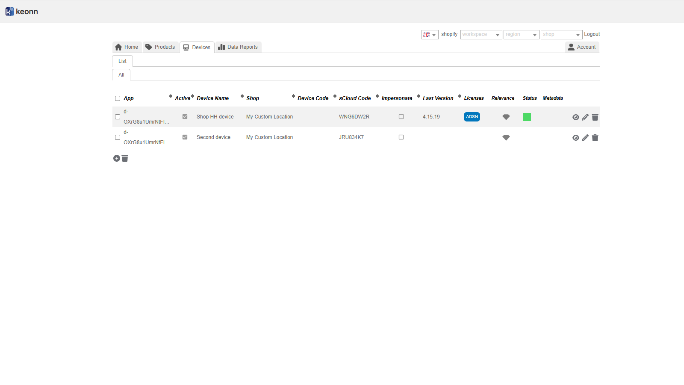Add a new device with plus icon
Screen dimensions: 684x385
[x=116, y=158]
